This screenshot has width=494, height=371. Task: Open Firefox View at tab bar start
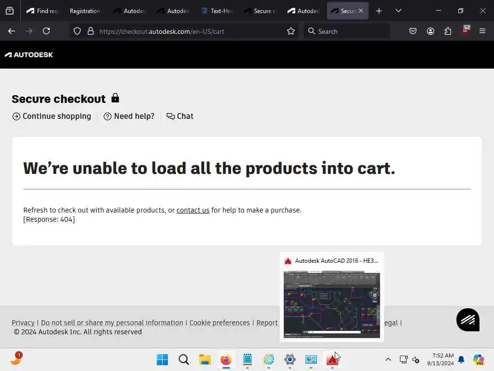(10, 11)
